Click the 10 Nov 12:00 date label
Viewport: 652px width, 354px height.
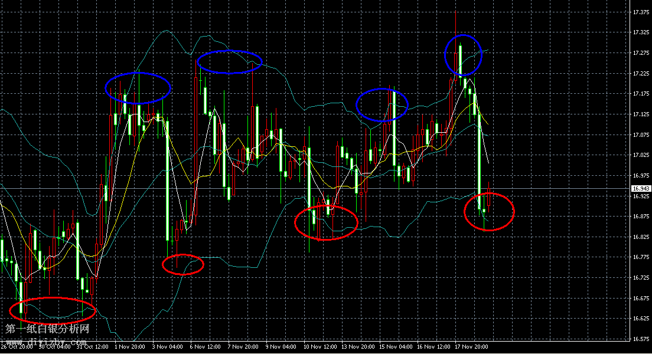tap(320, 346)
